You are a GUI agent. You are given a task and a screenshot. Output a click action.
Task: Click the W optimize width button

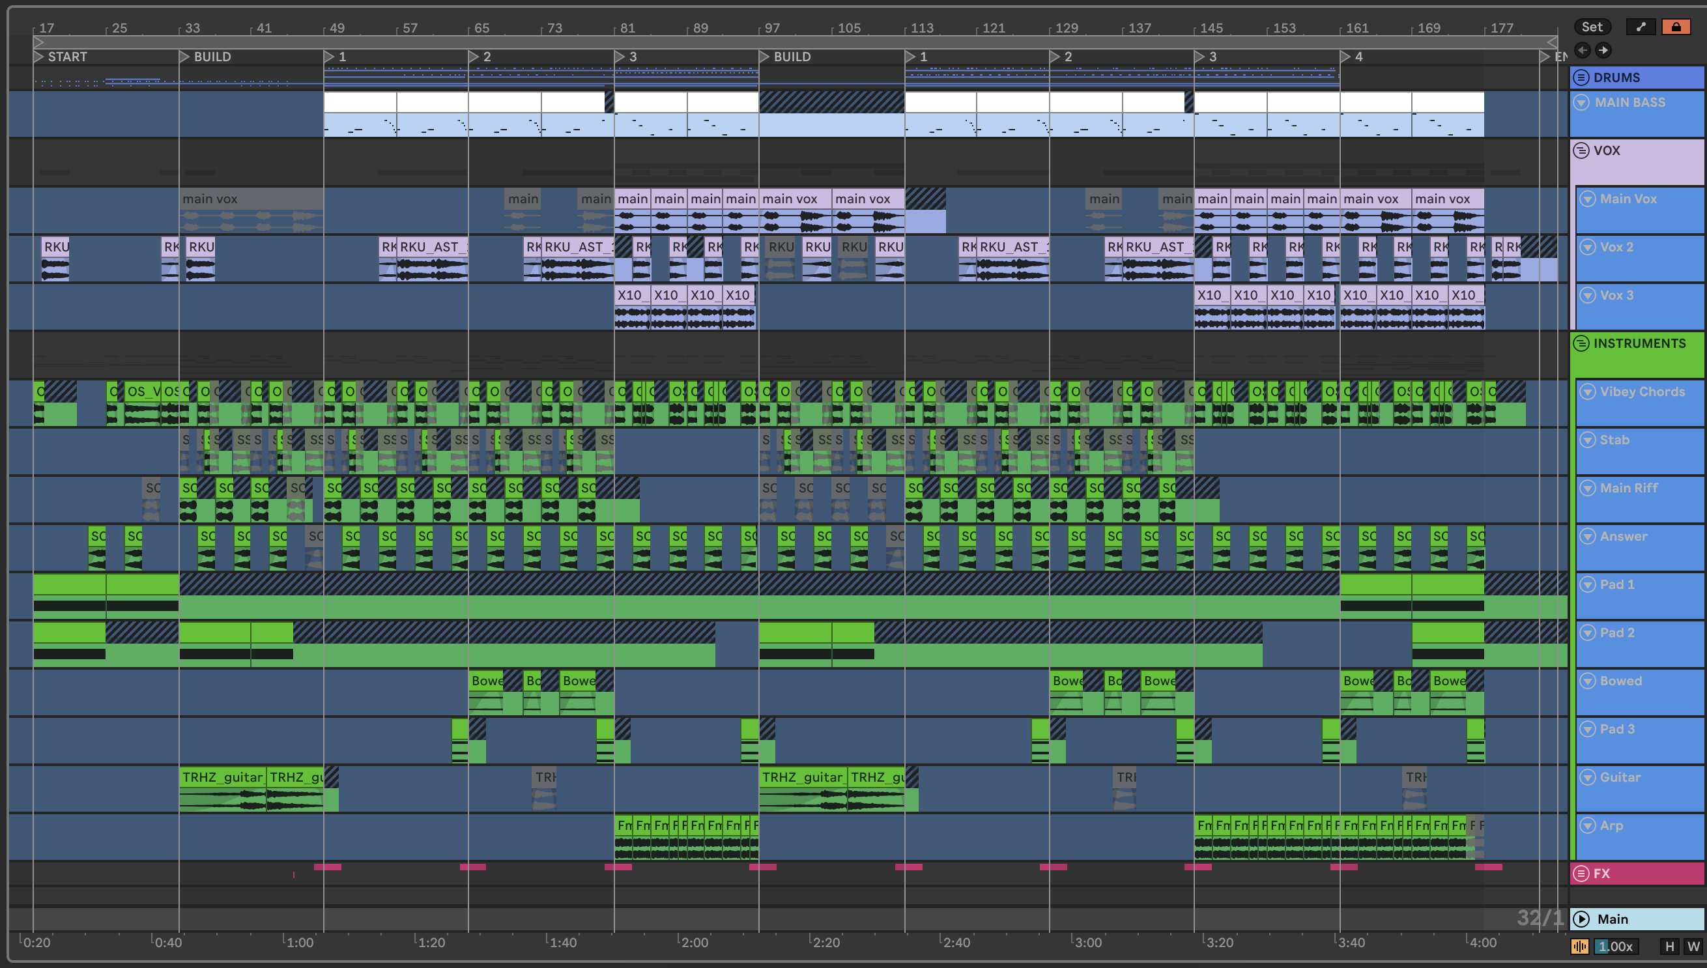(1693, 947)
